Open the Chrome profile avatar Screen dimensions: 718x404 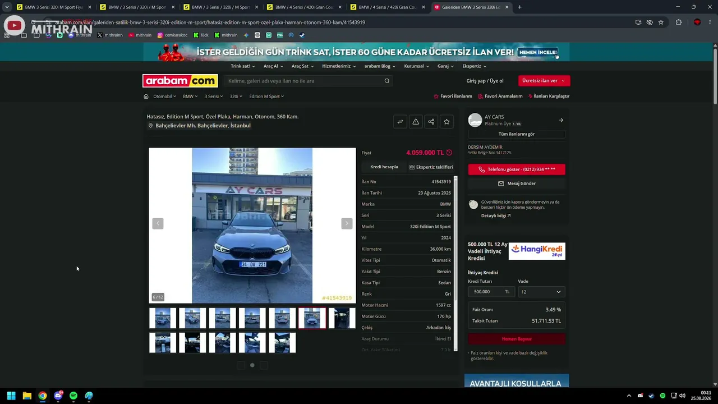(x=697, y=22)
